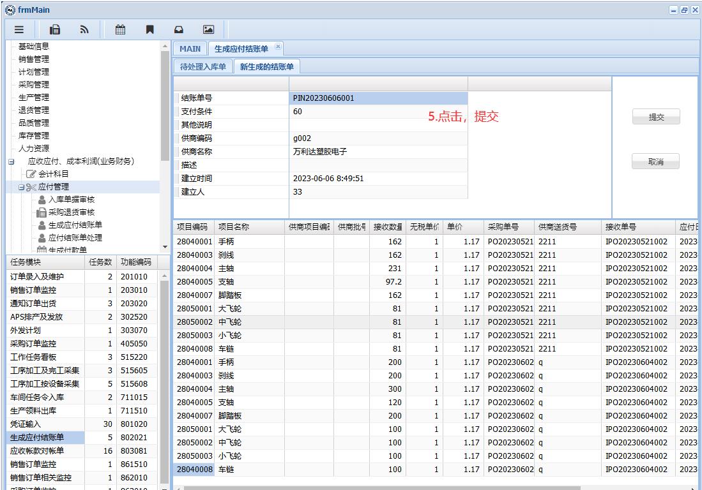Open 入库单据审核 under 应付管理
702x490 pixels.
72,200
